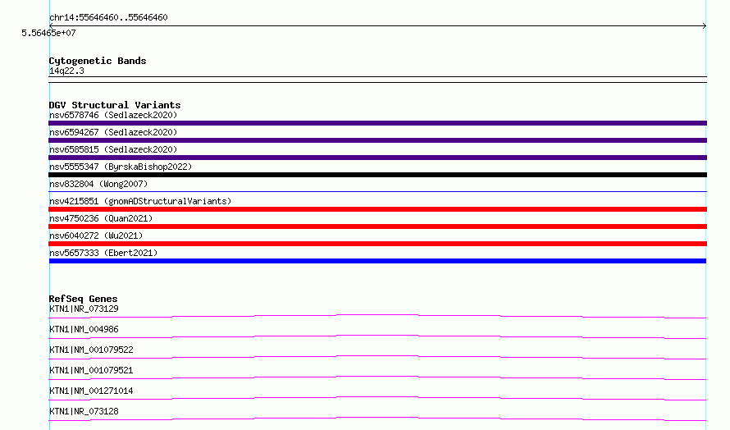Viewport: 730px width, 430px height.
Task: Open variant label nsv4750236 (Quan2021)
Action: [101, 218]
